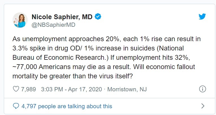Click the blue verified checkmark badge
Screen dimensions: 216x115
98,17
